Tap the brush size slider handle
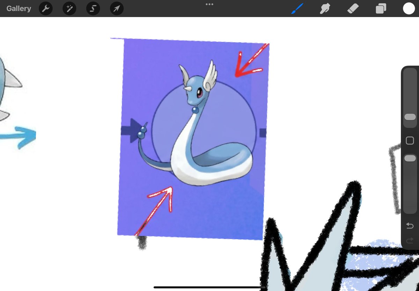The height and width of the screenshot is (291, 419). (x=410, y=117)
